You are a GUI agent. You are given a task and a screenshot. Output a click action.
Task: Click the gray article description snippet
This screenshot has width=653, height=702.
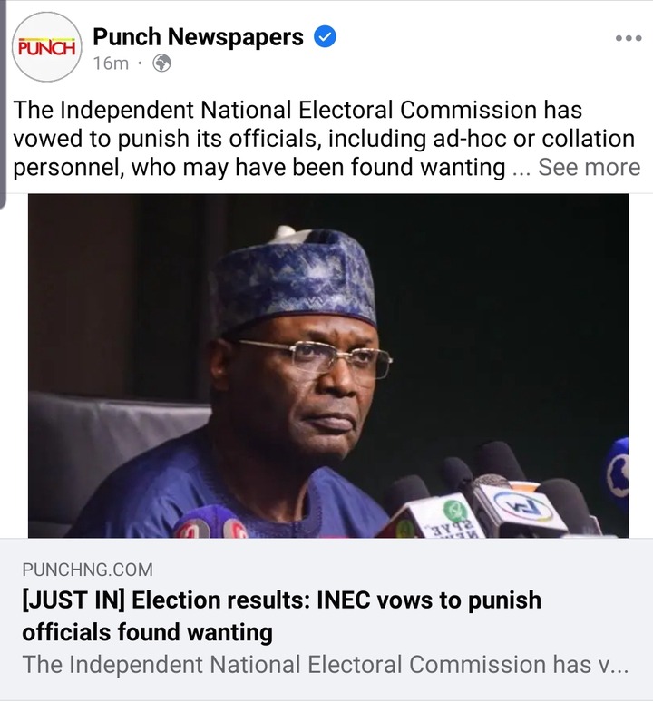[x=324, y=664]
